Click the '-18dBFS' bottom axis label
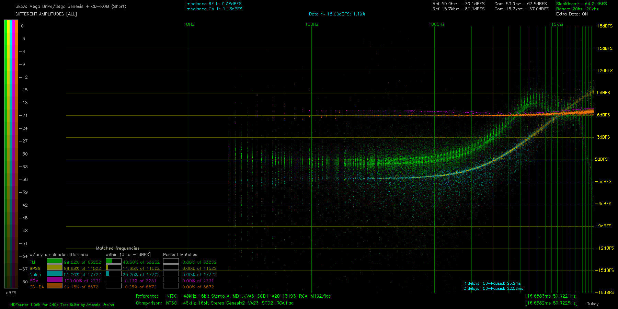 coord(605,293)
